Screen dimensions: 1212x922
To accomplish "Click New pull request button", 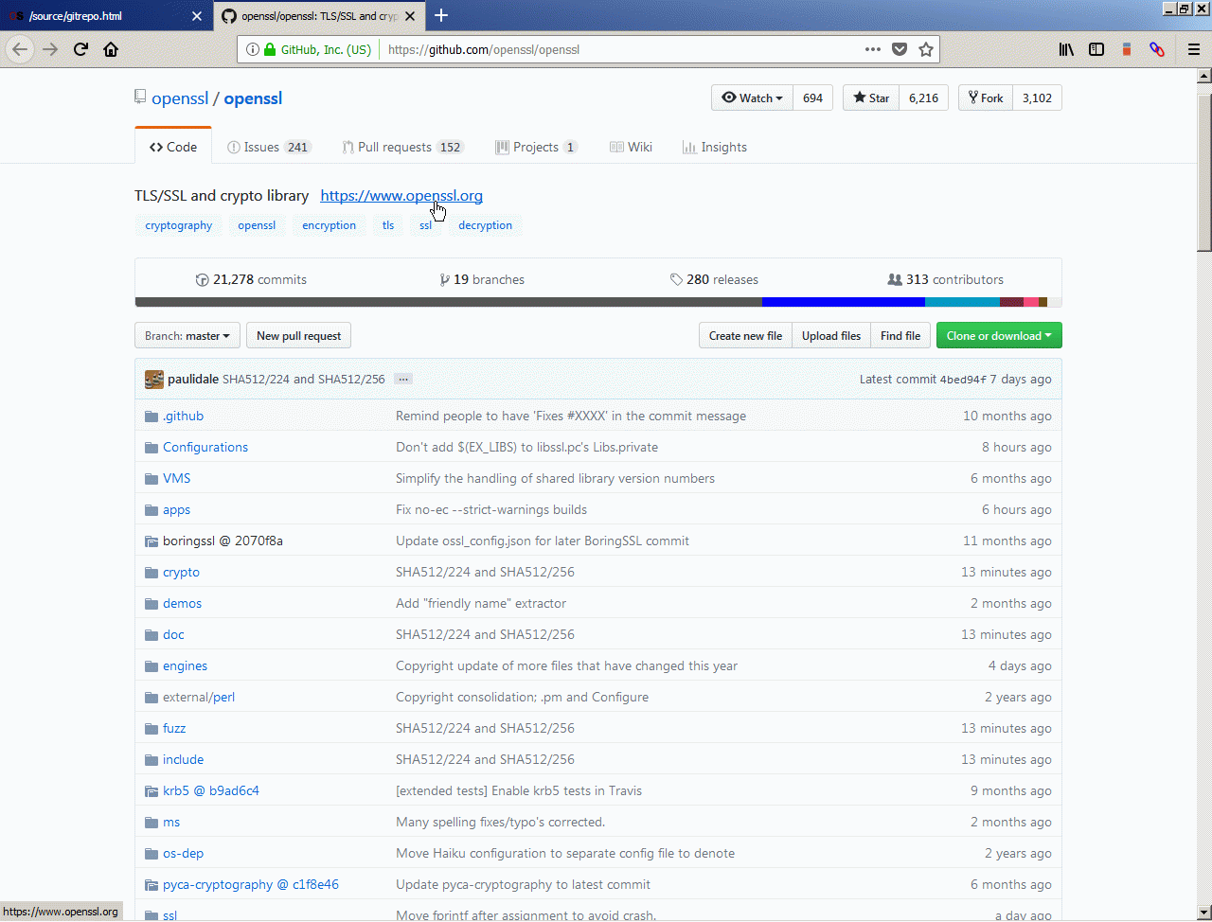I will (298, 336).
